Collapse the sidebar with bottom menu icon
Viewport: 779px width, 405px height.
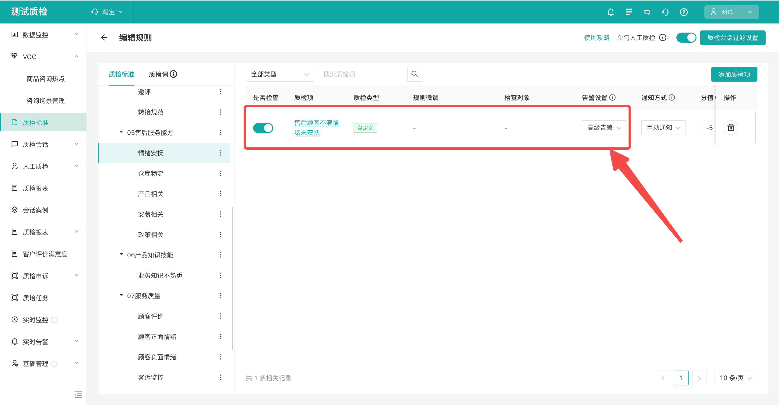pyautogui.click(x=78, y=395)
